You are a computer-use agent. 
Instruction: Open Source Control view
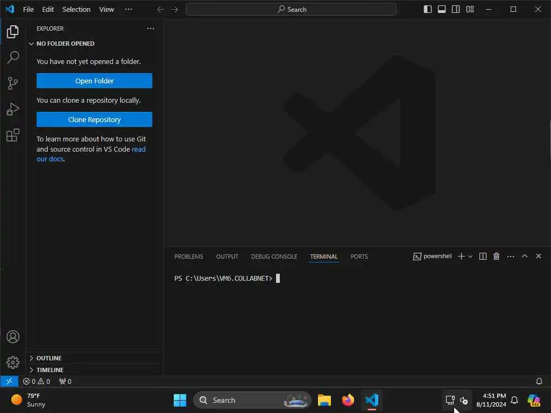[13, 83]
